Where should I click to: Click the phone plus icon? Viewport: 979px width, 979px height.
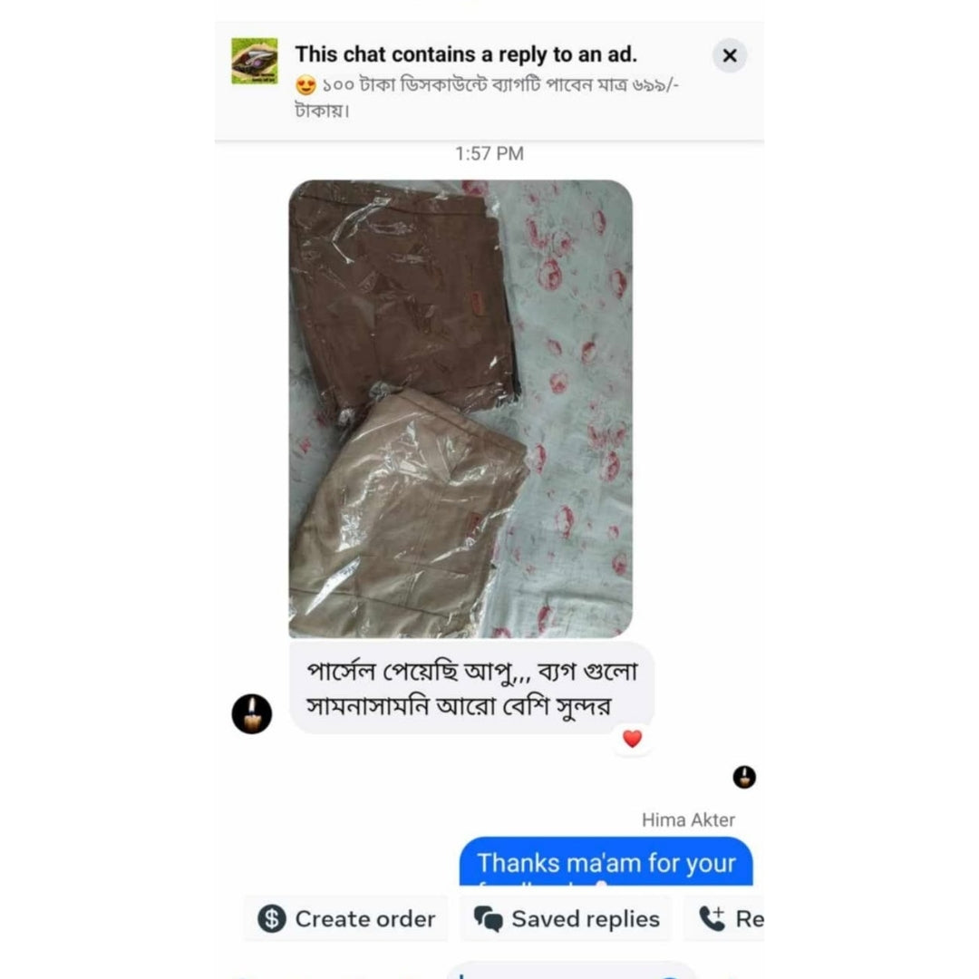712,918
